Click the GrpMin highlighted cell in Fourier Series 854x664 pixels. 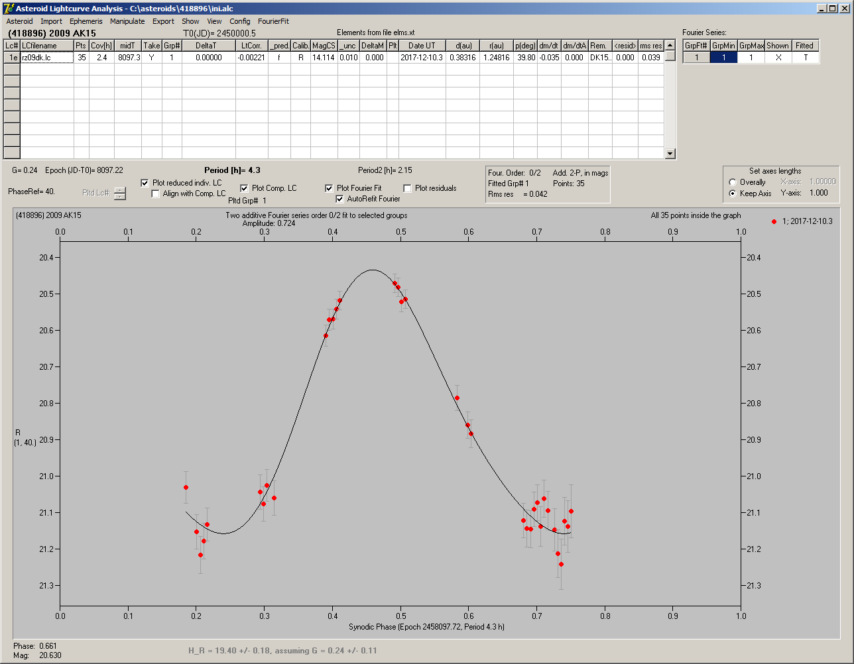(723, 58)
